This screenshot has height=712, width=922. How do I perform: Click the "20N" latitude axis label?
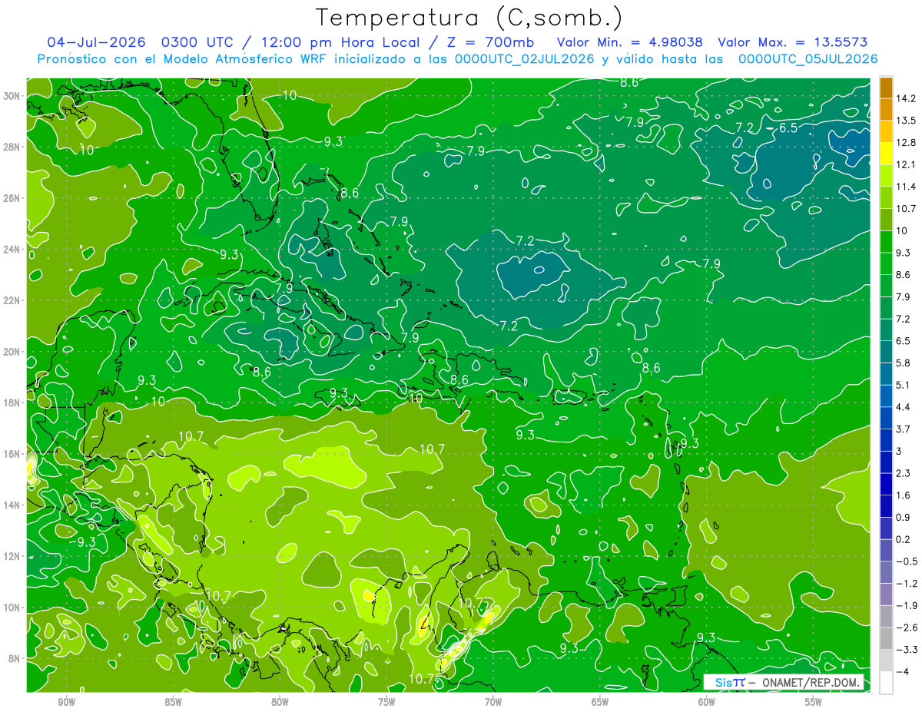click(11, 351)
